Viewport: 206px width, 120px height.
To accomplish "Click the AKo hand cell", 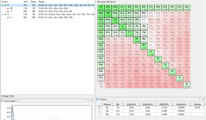I will pyautogui.click(x=101, y=14).
